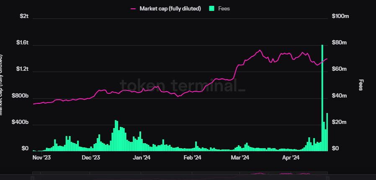
Task: Click the $100m right axis label
Action: click(x=340, y=16)
